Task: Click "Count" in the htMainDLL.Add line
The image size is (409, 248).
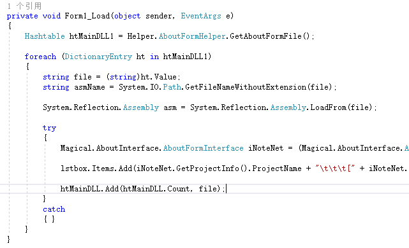Action: click(x=179, y=188)
